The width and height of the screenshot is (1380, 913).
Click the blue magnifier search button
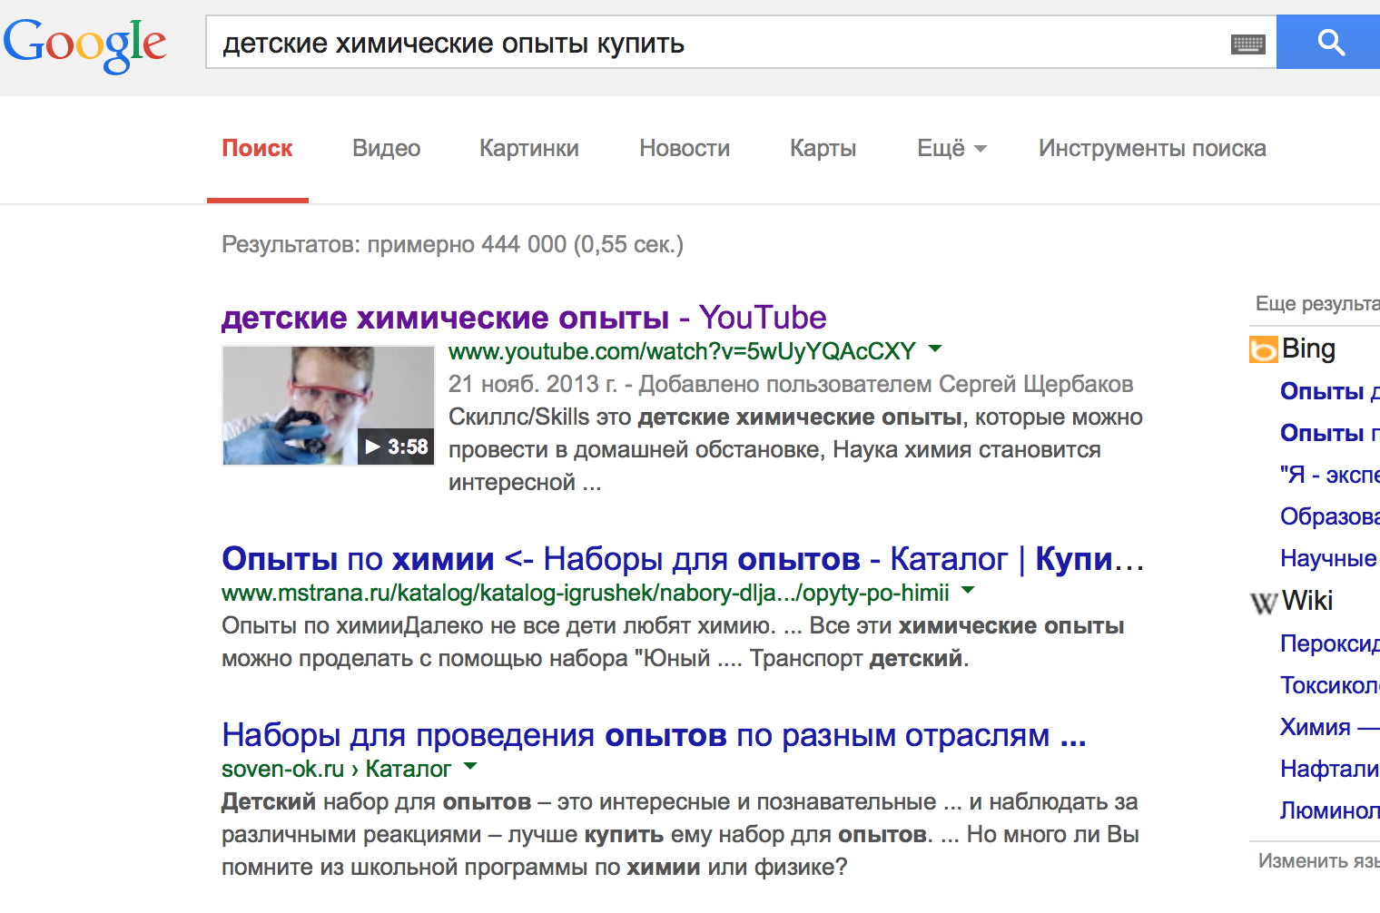1329,42
